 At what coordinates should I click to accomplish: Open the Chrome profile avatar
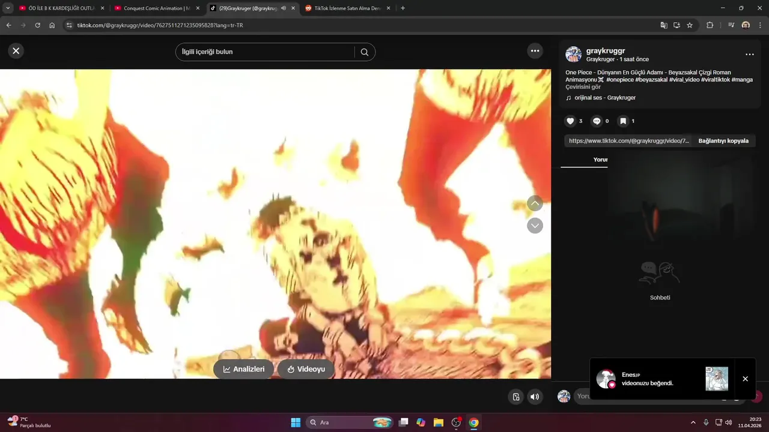click(x=746, y=25)
